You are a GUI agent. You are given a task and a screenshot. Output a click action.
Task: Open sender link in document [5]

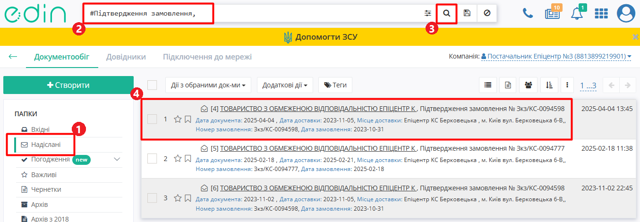pos(318,148)
